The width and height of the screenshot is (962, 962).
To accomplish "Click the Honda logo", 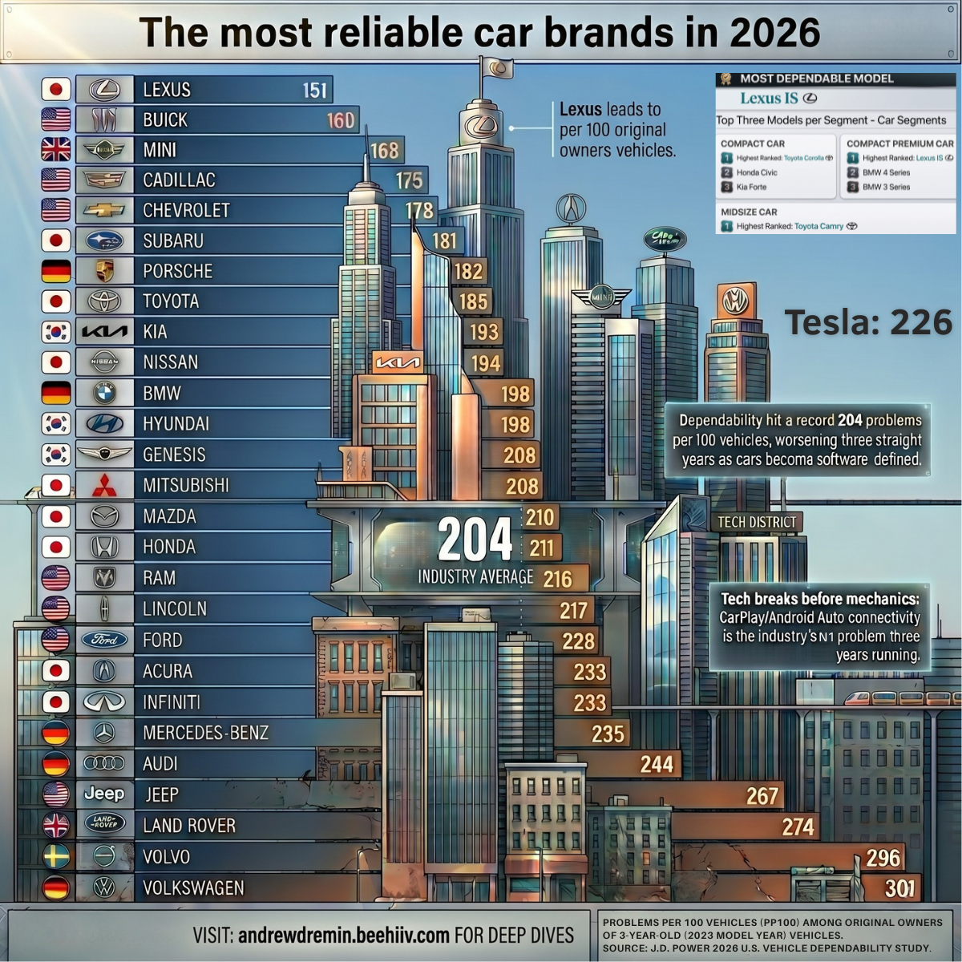I will click(104, 547).
